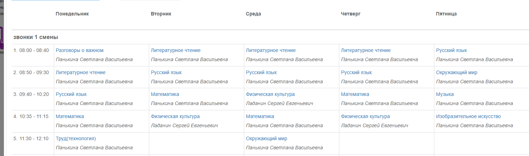Open Monday's "Разговоры о важном" lesson link
The image size is (529, 156).
tap(80, 50)
